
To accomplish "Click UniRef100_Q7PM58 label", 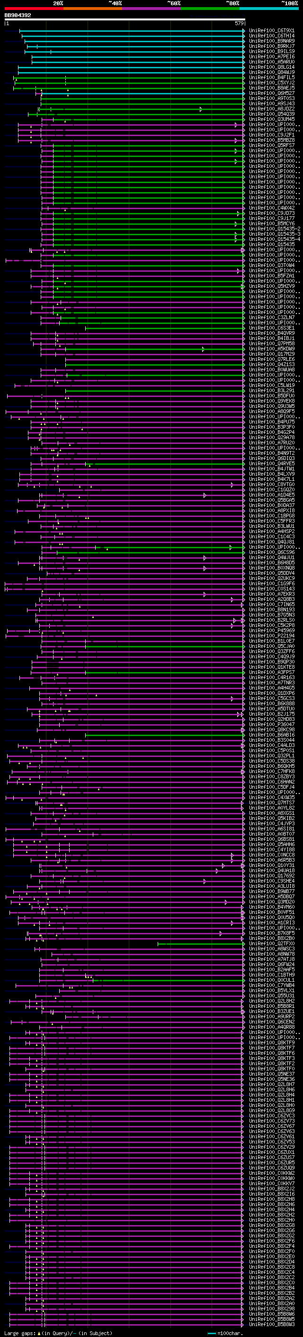I will 271,343.
